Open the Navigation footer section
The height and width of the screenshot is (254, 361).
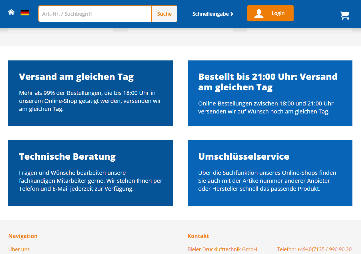click(x=23, y=236)
